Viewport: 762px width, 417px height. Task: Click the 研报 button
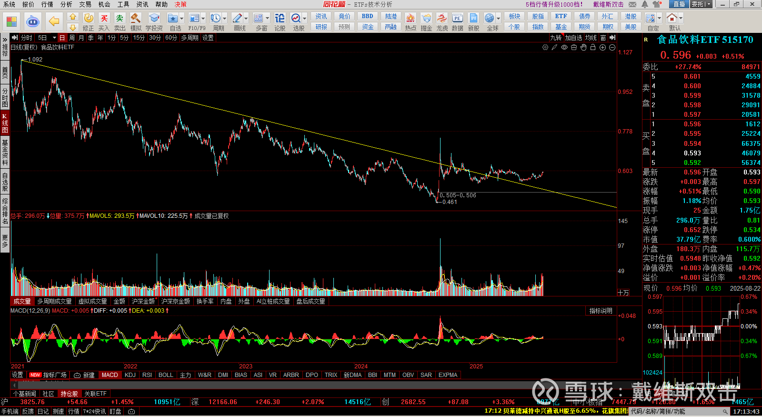[321, 27]
